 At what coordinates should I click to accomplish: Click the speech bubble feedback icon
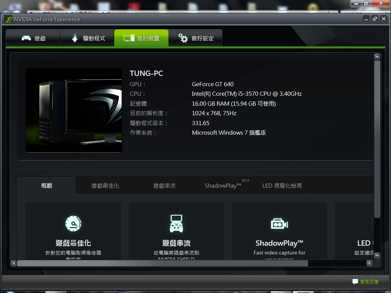(x=355, y=282)
